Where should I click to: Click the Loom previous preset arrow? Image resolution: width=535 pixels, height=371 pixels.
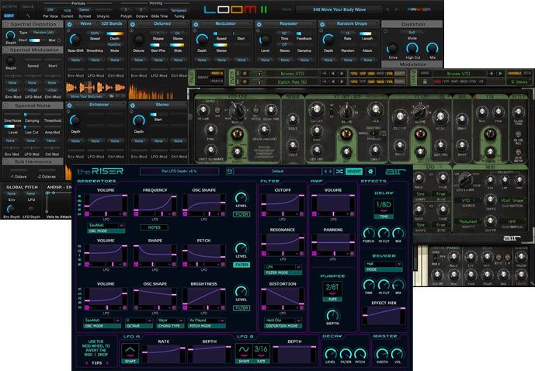coord(387,9)
